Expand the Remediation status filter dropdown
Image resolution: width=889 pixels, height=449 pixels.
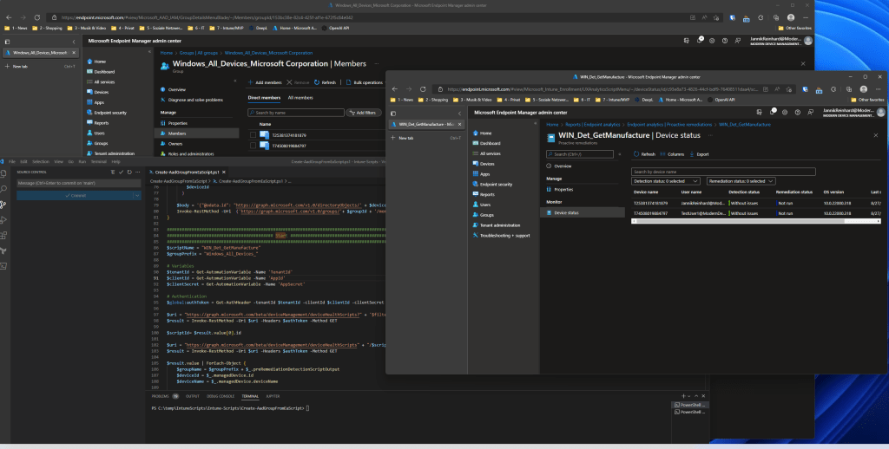pyautogui.click(x=741, y=180)
